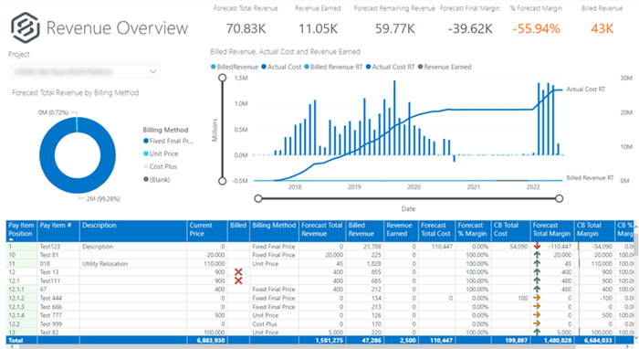Sort by Current Price column header
Viewport: 639px width, 349px height.
(206, 231)
